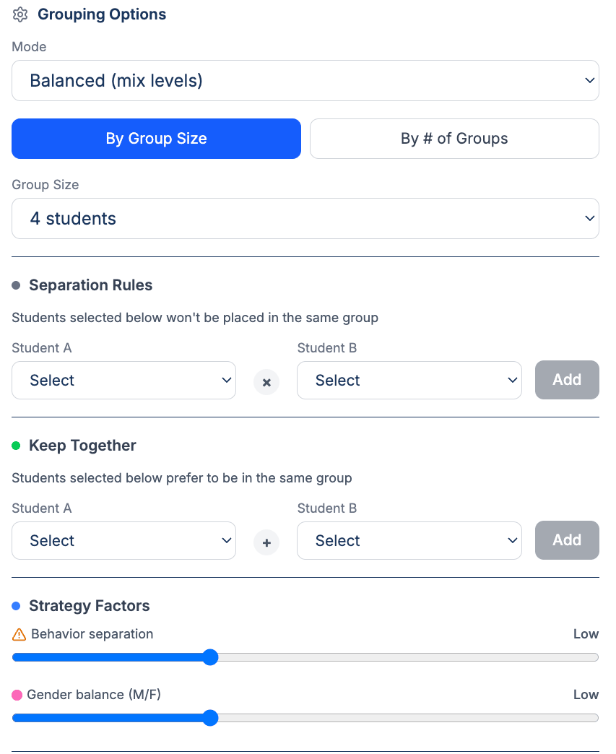Click the Grouping Options gear icon
The image size is (616, 754).
coord(20,14)
